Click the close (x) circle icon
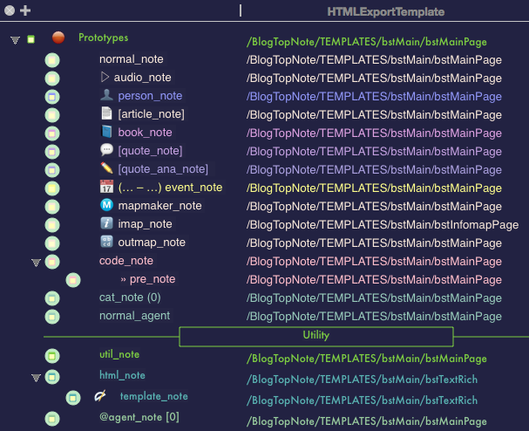 [10, 10]
